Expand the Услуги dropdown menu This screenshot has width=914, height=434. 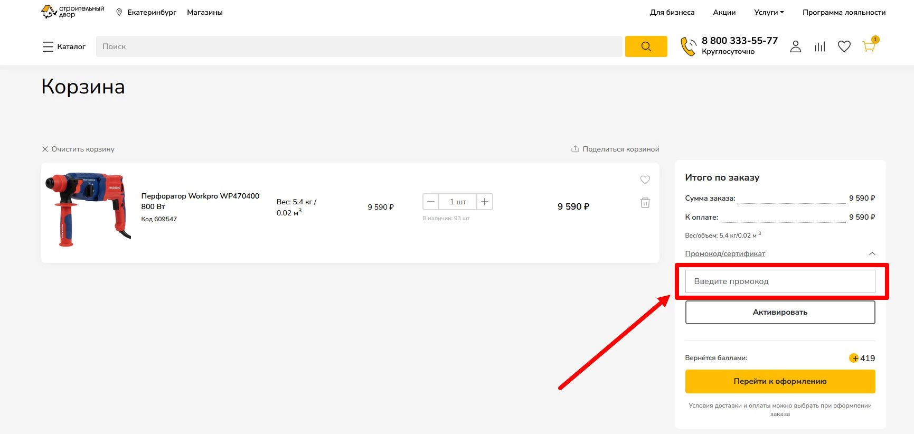(x=768, y=12)
